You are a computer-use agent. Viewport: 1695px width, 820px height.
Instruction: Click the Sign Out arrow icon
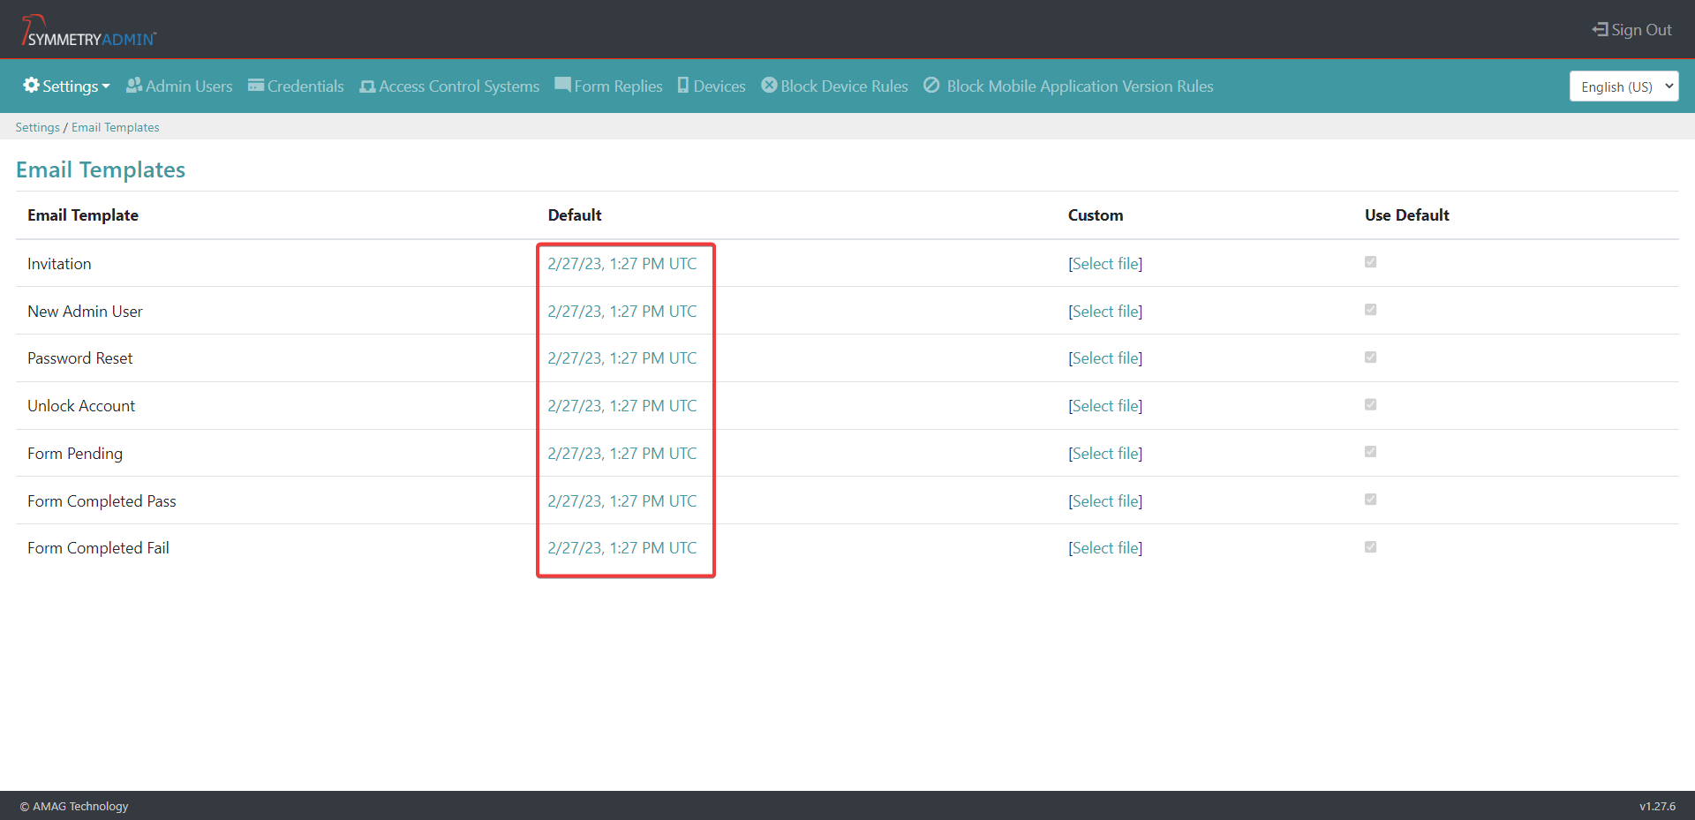1600,30
